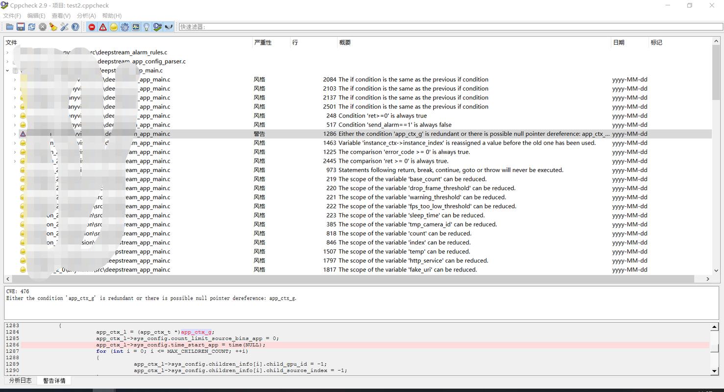Toggle error filter (red circle)
The width and height of the screenshot is (724, 392).
pyautogui.click(x=92, y=27)
